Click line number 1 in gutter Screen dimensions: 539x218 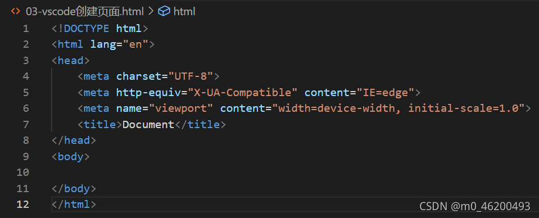[26, 29]
